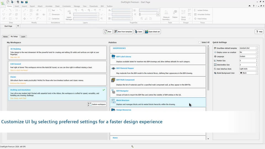Toggle the Select All palettes checkbox
The width and height of the screenshot is (265, 149).
click(x=200, y=42)
